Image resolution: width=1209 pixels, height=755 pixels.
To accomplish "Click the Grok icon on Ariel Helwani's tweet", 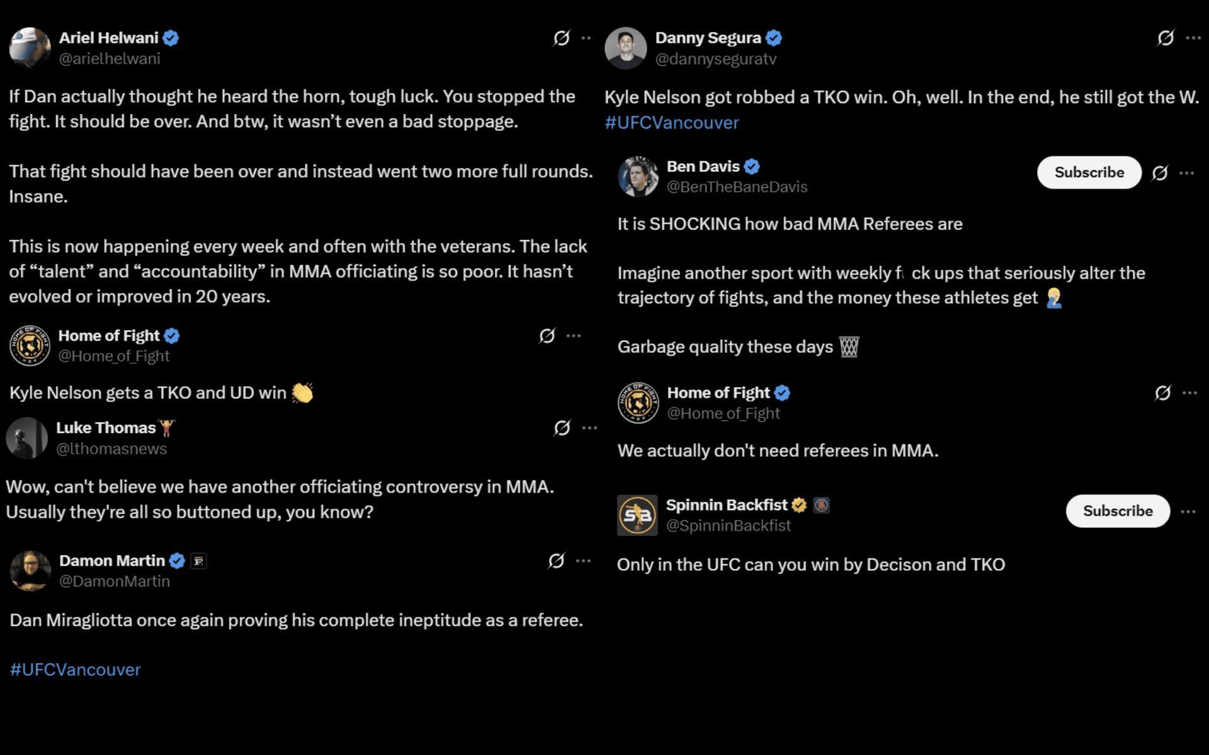I will (561, 38).
